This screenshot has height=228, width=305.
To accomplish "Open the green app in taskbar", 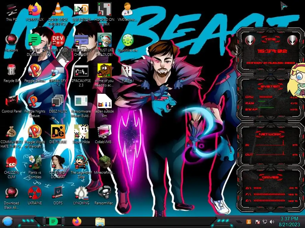I will click(53, 221).
